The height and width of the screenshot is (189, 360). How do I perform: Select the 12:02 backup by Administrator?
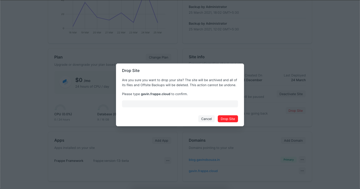214,26
